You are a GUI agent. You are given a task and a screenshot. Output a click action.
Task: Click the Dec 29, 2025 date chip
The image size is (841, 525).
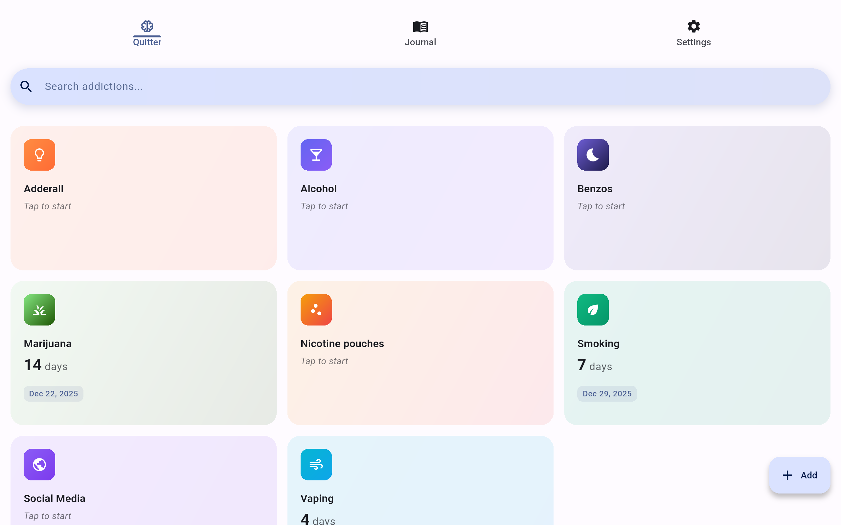click(607, 393)
